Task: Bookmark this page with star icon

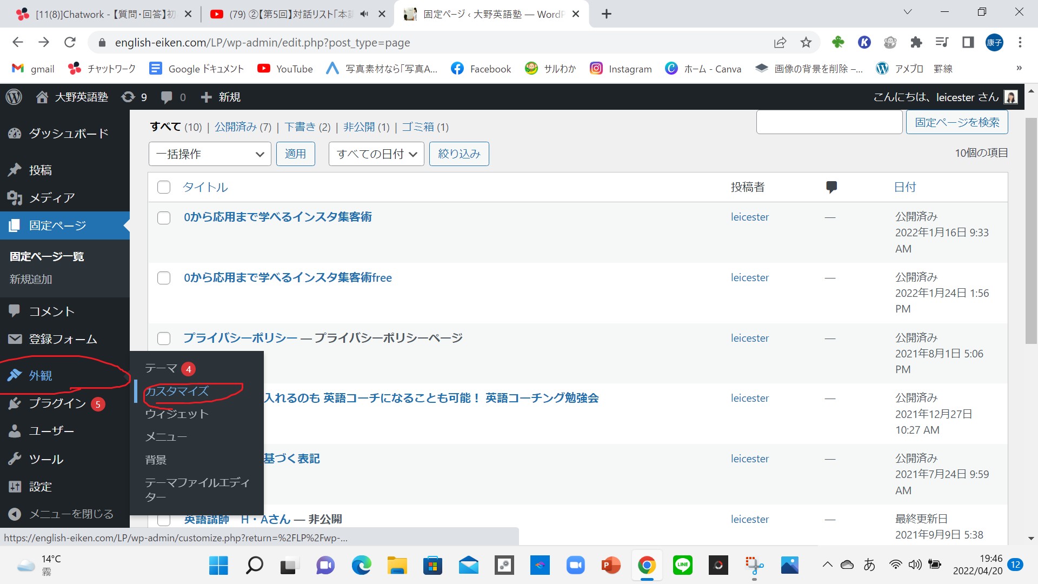Action: [806, 42]
